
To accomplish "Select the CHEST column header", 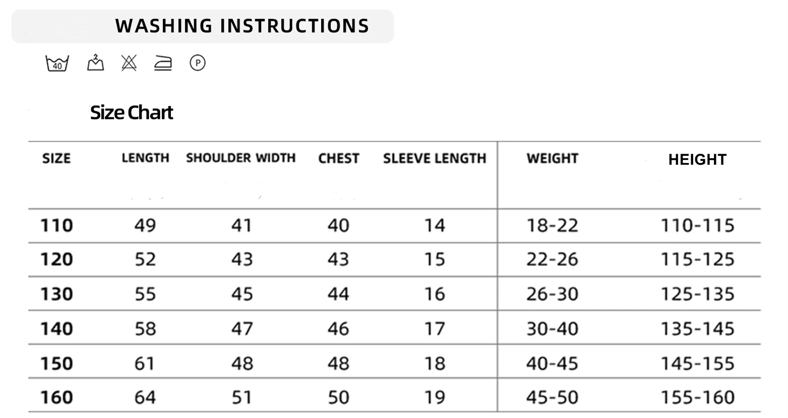I will [339, 158].
